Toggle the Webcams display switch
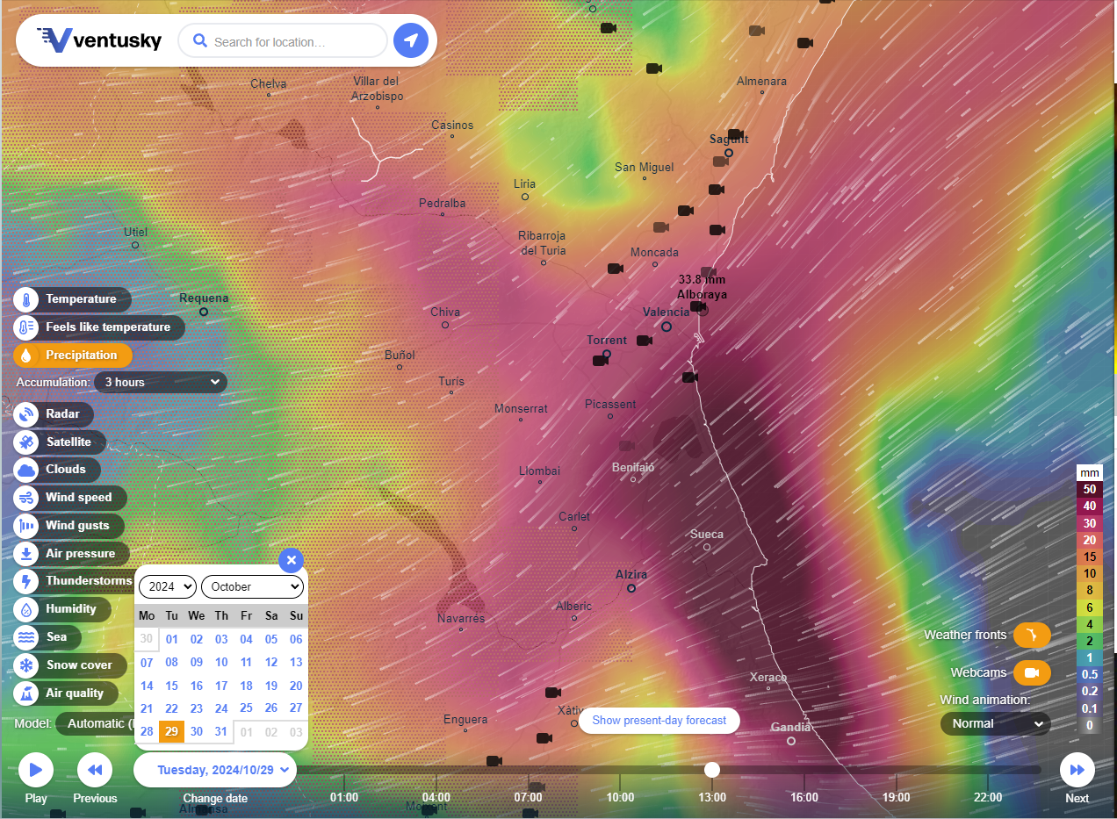Viewport: 1117px width, 819px height. point(1032,673)
